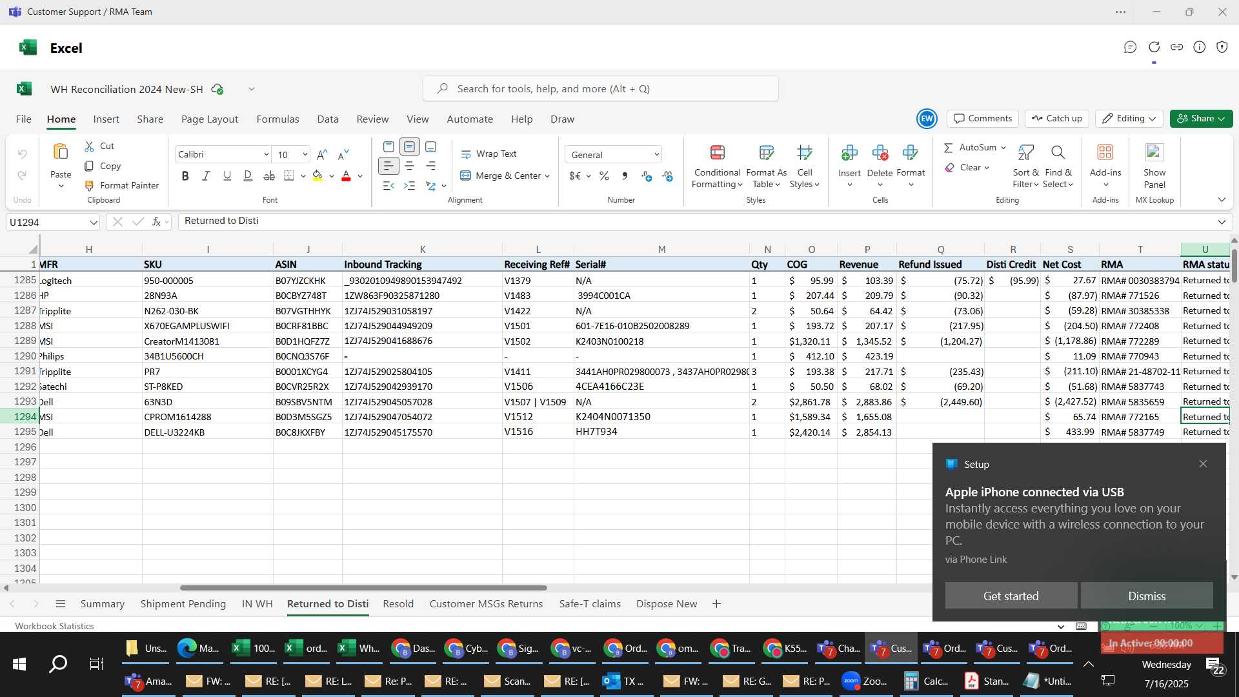This screenshot has width=1239, height=697.
Task: Click Get started in Phone Link notification
Action: (x=1011, y=596)
